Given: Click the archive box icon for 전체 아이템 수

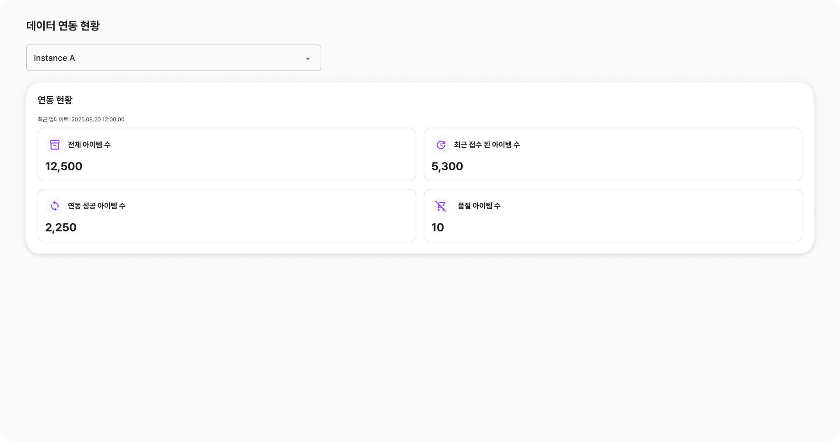Looking at the screenshot, I should click(x=55, y=145).
